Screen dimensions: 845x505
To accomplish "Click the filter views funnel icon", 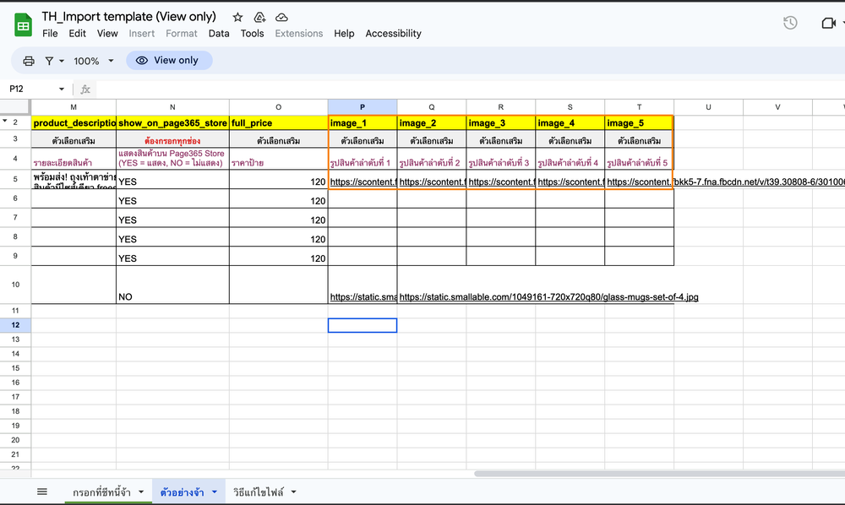I will pos(49,61).
